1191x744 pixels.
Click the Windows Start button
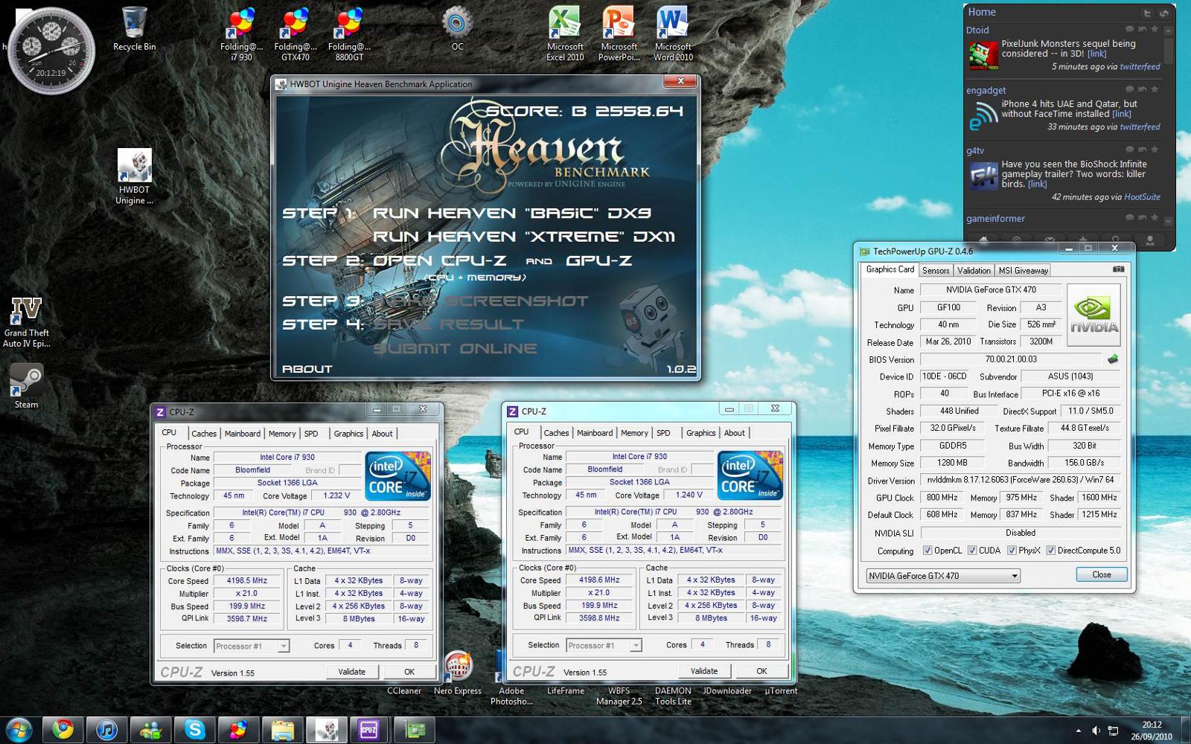18,730
